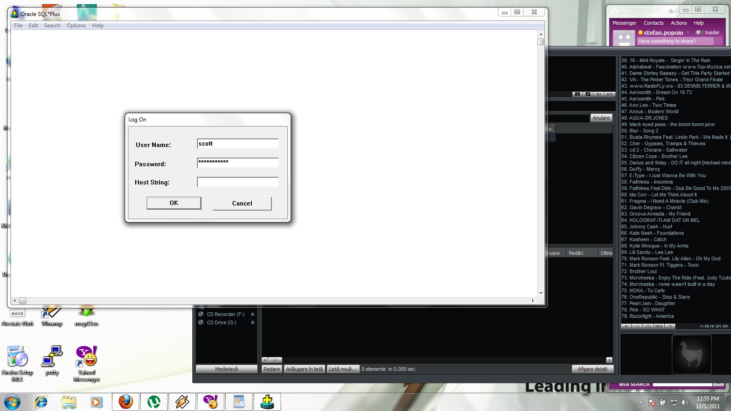Click the Winamp horizontal scrollbar thumb
Image resolution: width=731 pixels, height=411 pixels.
pyautogui.click(x=275, y=360)
